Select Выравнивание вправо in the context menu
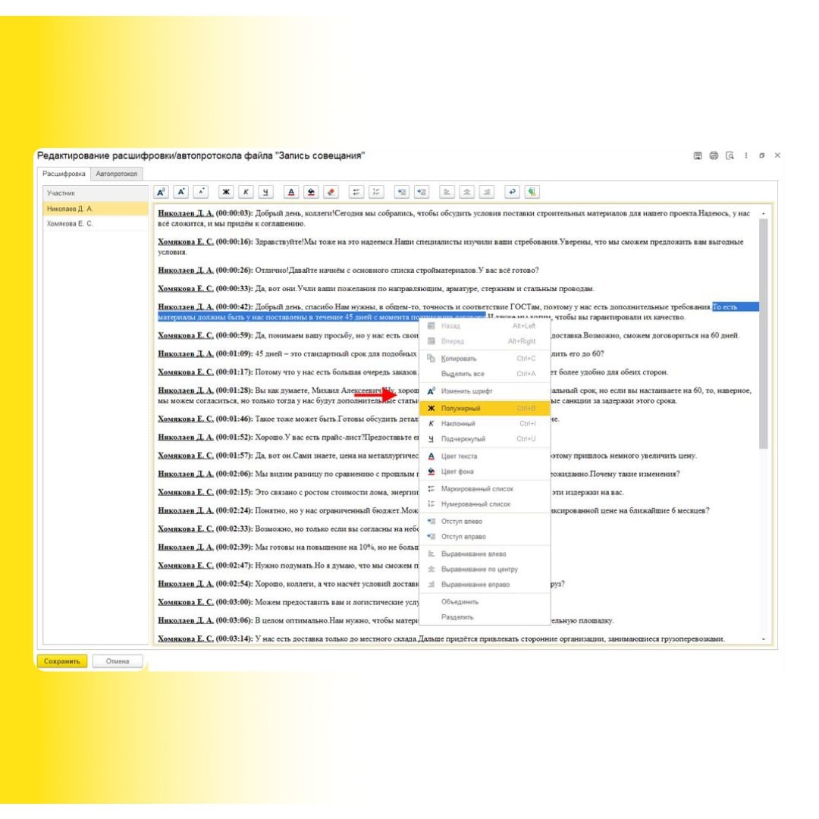Image resolution: width=819 pixels, height=819 pixels. [x=485, y=585]
